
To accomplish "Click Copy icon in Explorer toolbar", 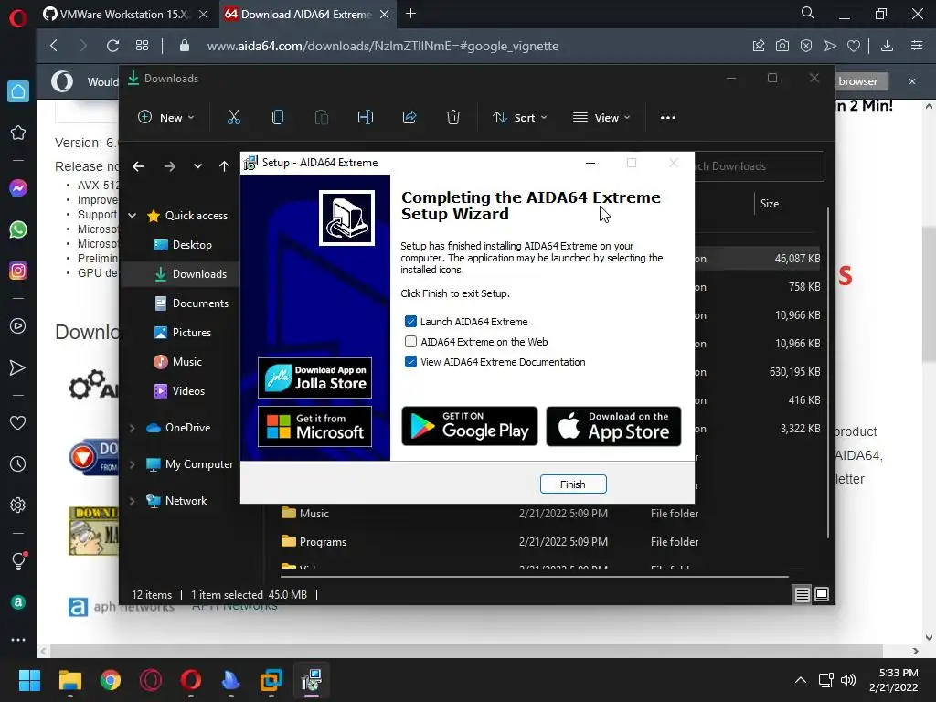I will click(278, 118).
